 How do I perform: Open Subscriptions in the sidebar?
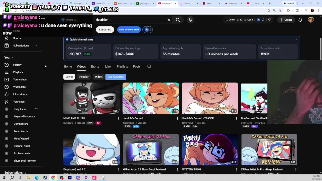point(21,46)
